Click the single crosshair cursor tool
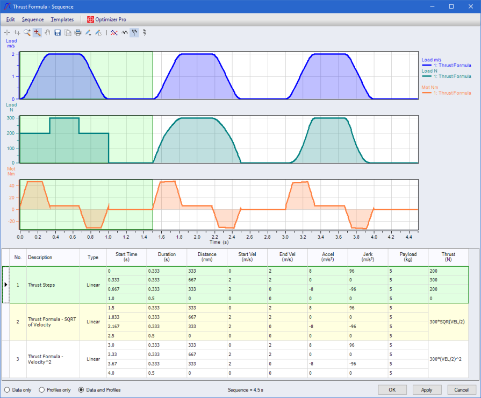Screen dimensions: 481x398 coord(7,33)
